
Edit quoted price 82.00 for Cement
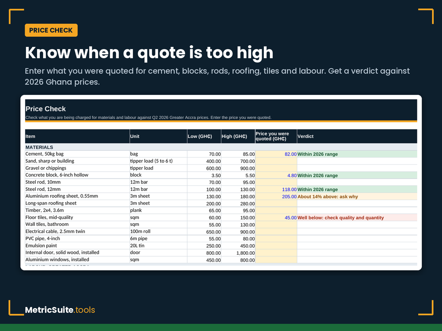click(x=276, y=154)
